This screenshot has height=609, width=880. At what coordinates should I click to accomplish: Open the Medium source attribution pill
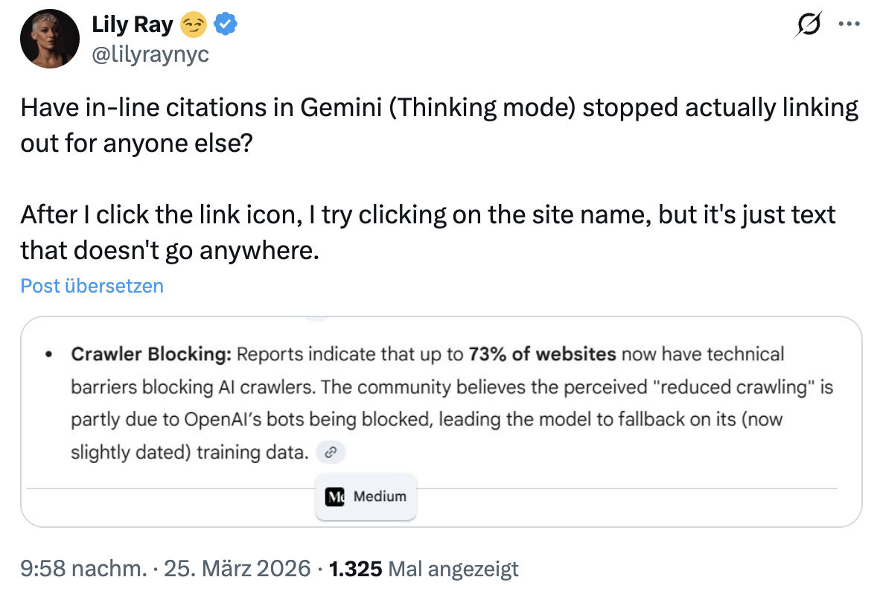(x=366, y=497)
